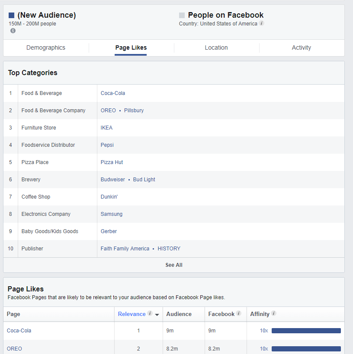Click the Food & Beverage category name

click(42, 93)
